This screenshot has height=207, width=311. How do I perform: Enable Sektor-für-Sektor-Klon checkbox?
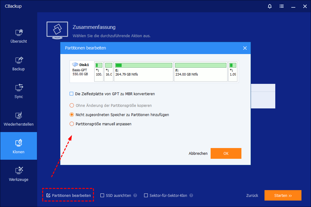coord(146,195)
